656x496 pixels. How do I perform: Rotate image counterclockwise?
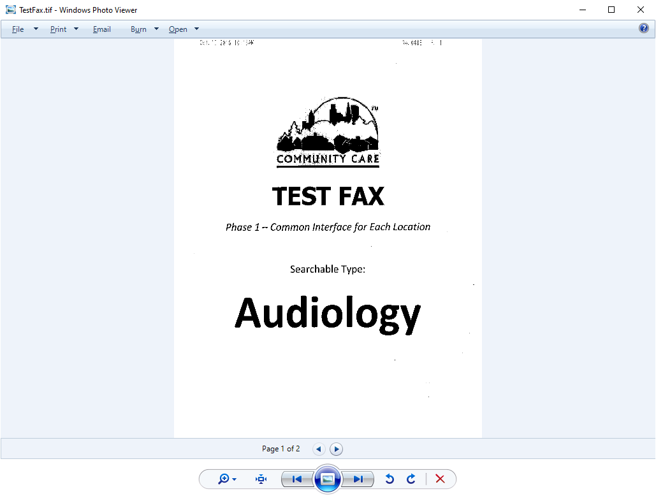click(x=390, y=479)
